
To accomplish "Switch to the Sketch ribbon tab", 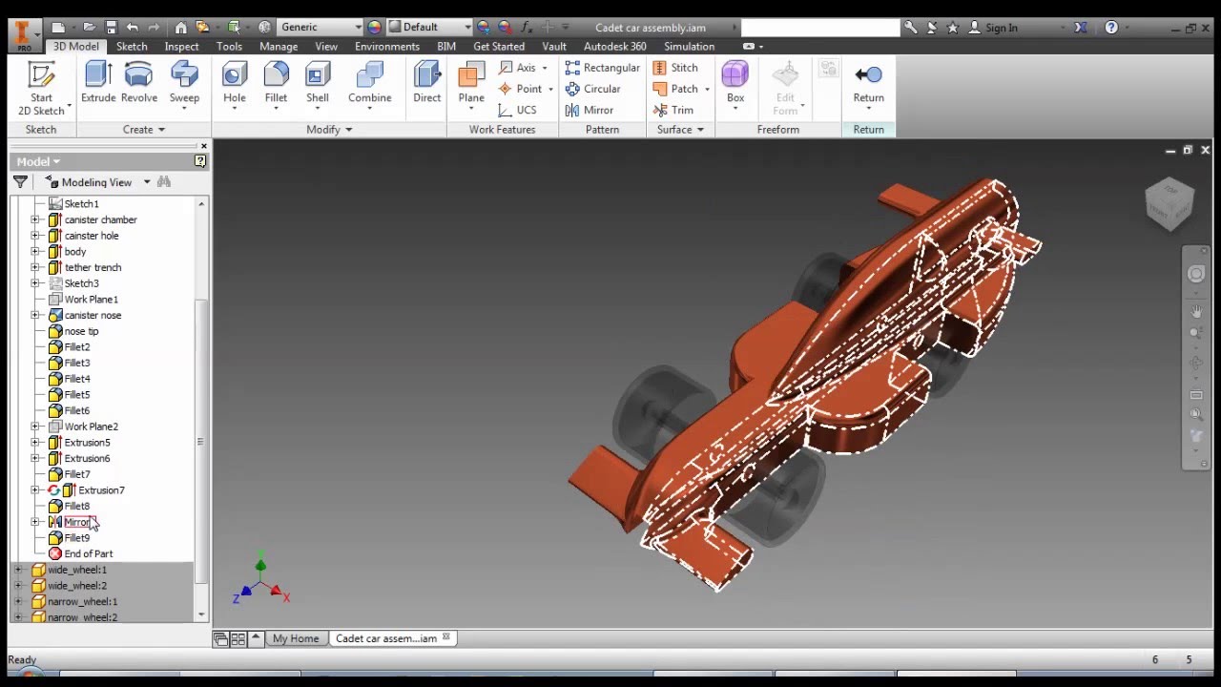I will click(x=132, y=46).
